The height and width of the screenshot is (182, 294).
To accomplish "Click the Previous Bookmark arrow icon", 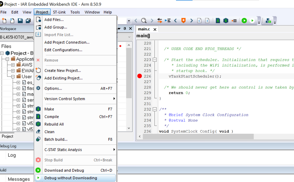I will (175, 20).
